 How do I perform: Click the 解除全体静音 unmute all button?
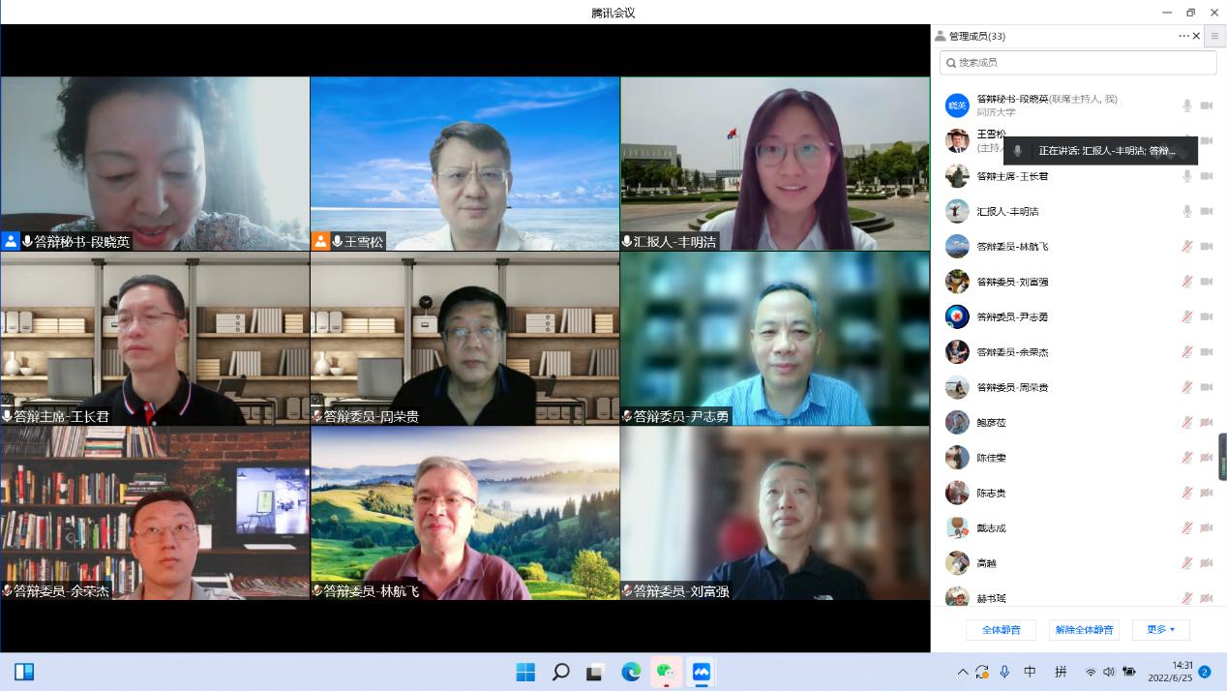pos(1084,630)
